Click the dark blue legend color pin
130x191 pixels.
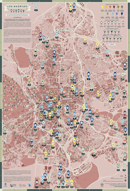click(x=122, y=14)
